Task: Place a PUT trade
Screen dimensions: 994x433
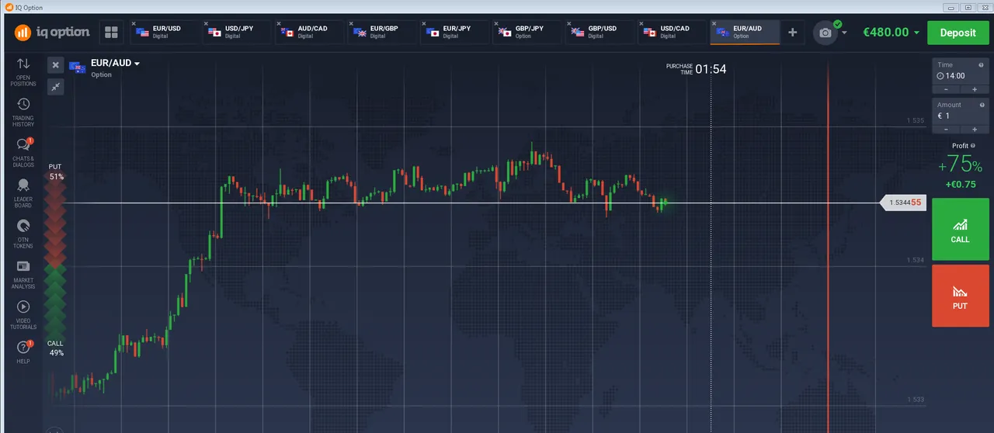Action: (960, 296)
